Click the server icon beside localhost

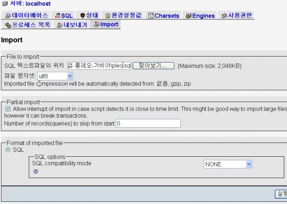click(x=5, y=3)
